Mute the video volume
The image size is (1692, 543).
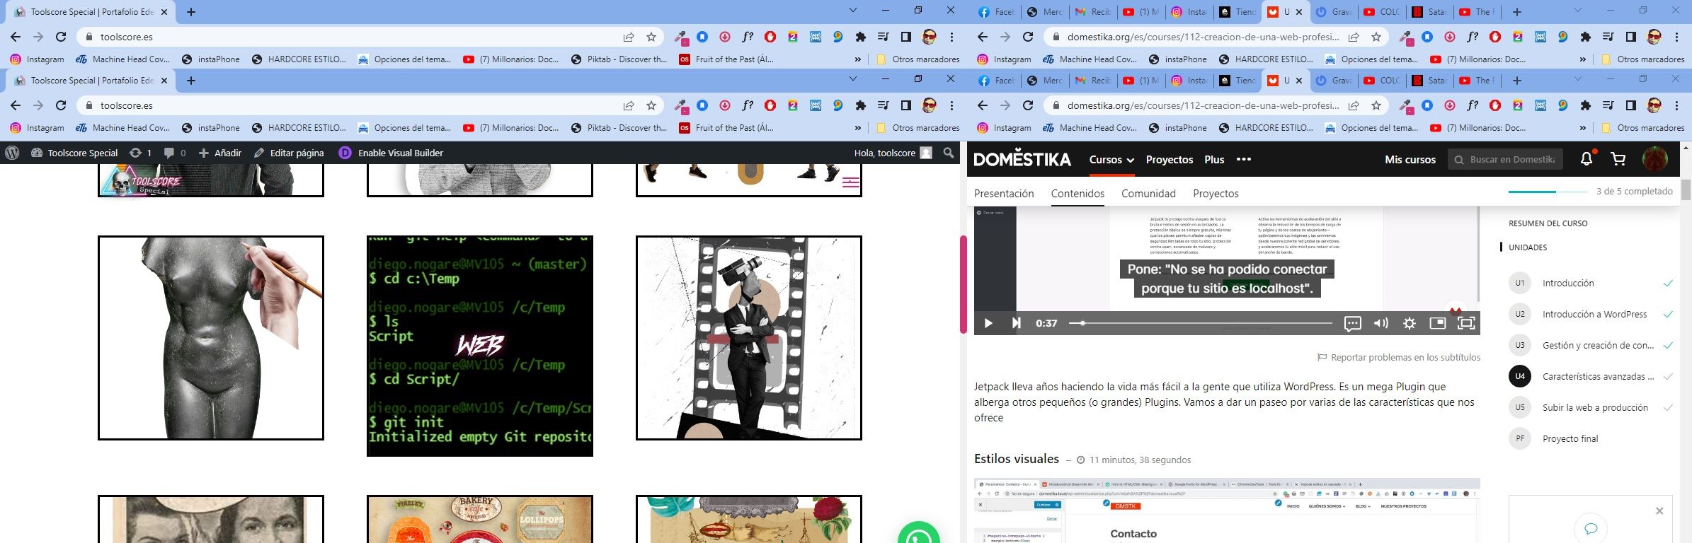pos(1381,323)
